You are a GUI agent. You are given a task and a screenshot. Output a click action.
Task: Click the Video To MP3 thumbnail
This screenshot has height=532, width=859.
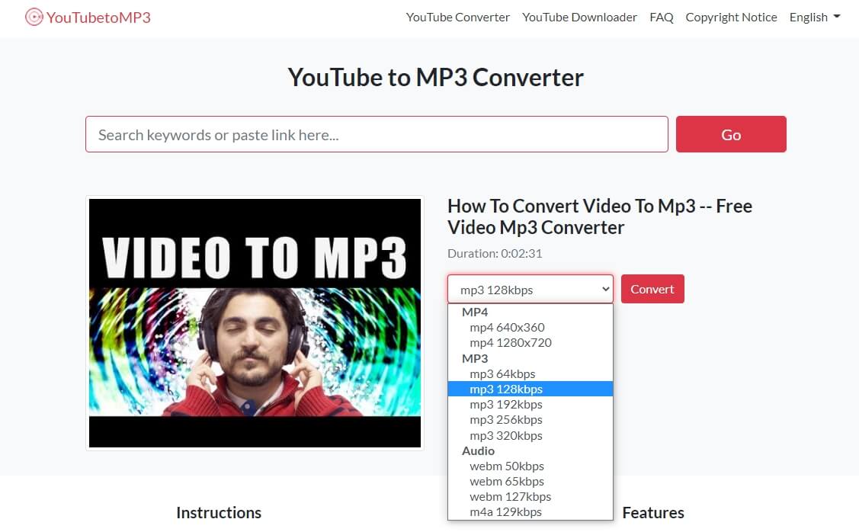(255, 322)
